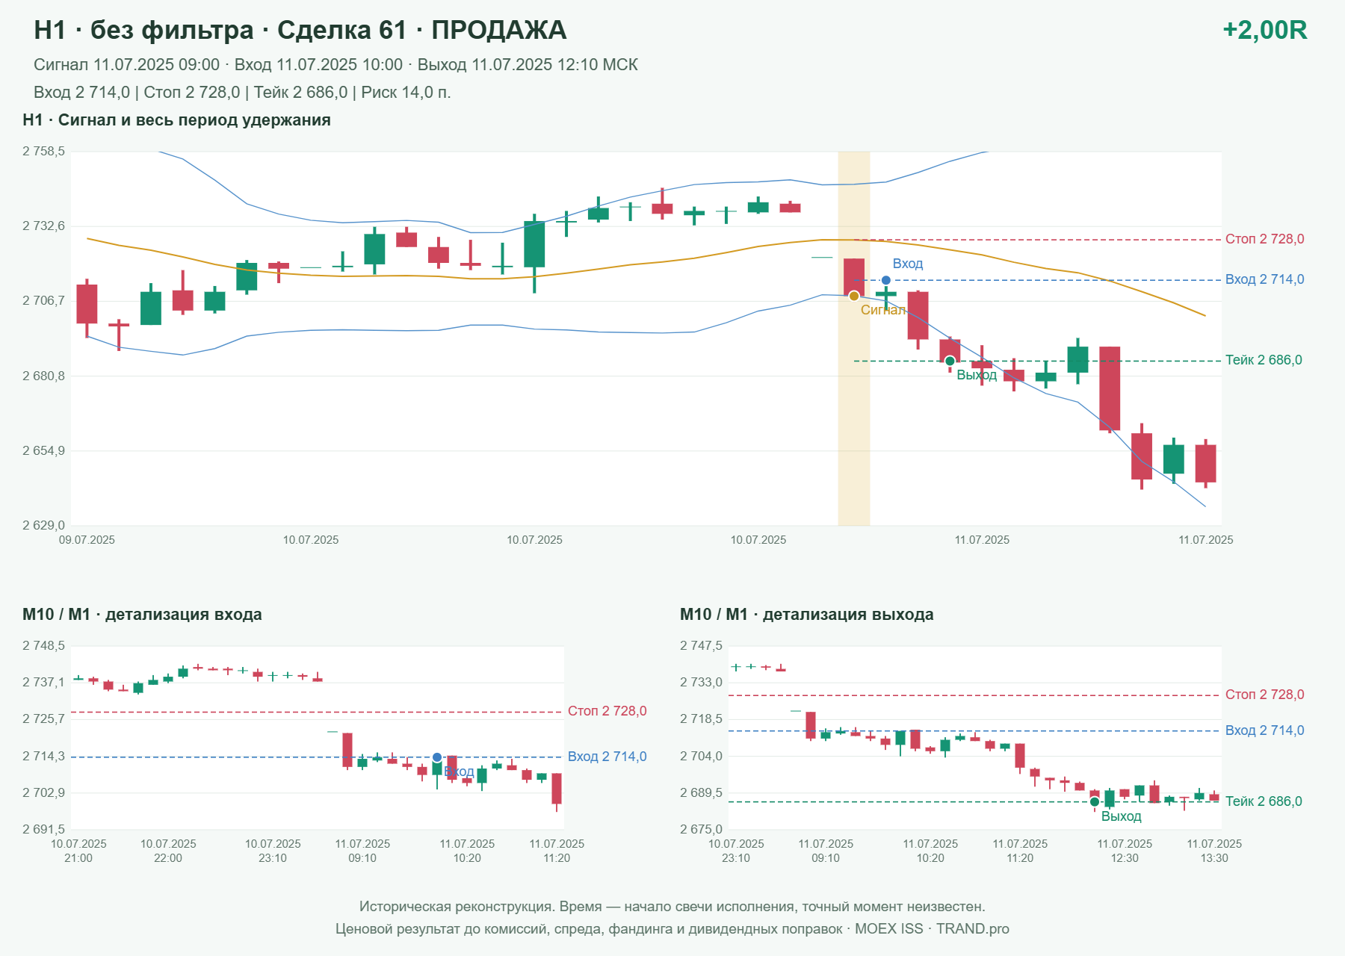Click the 2 758,5 price axis label on the H1 chart
Image resolution: width=1345 pixels, height=956 pixels.
[x=44, y=152]
